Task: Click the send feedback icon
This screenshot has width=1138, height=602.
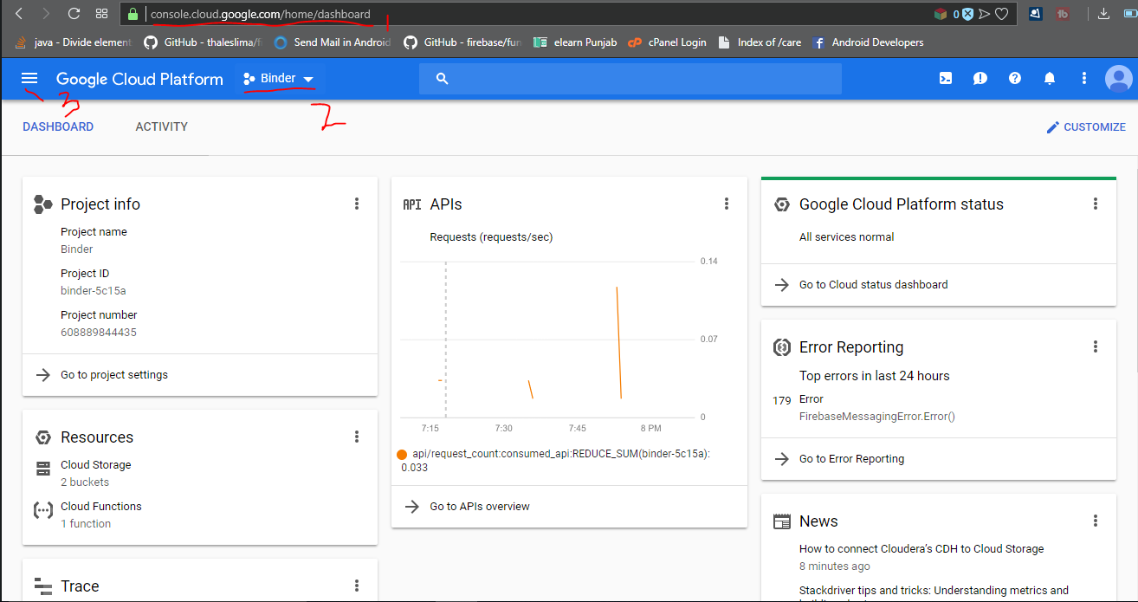Action: 980,79
